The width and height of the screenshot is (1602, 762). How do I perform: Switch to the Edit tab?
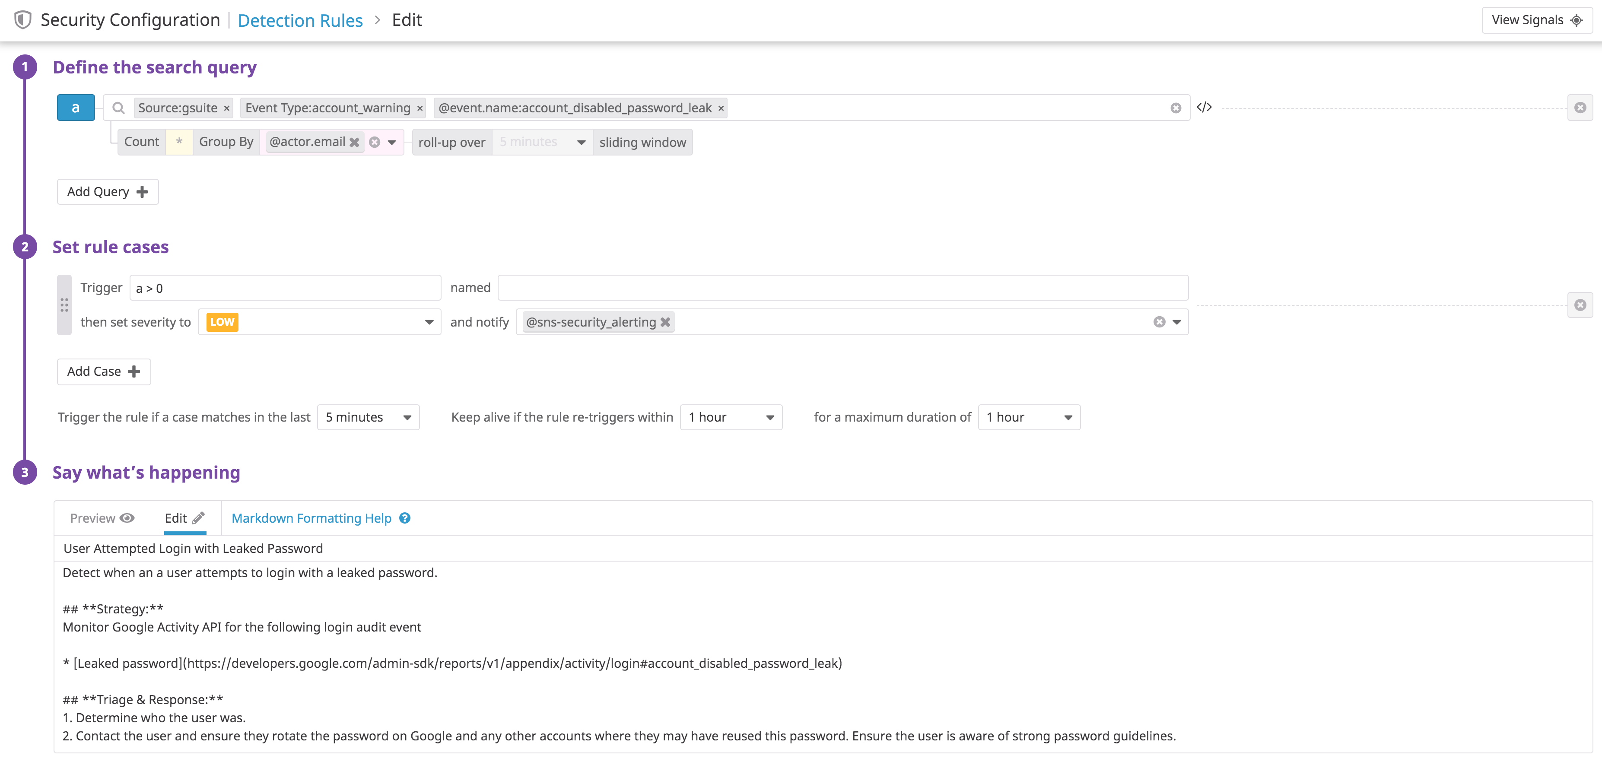tap(184, 518)
